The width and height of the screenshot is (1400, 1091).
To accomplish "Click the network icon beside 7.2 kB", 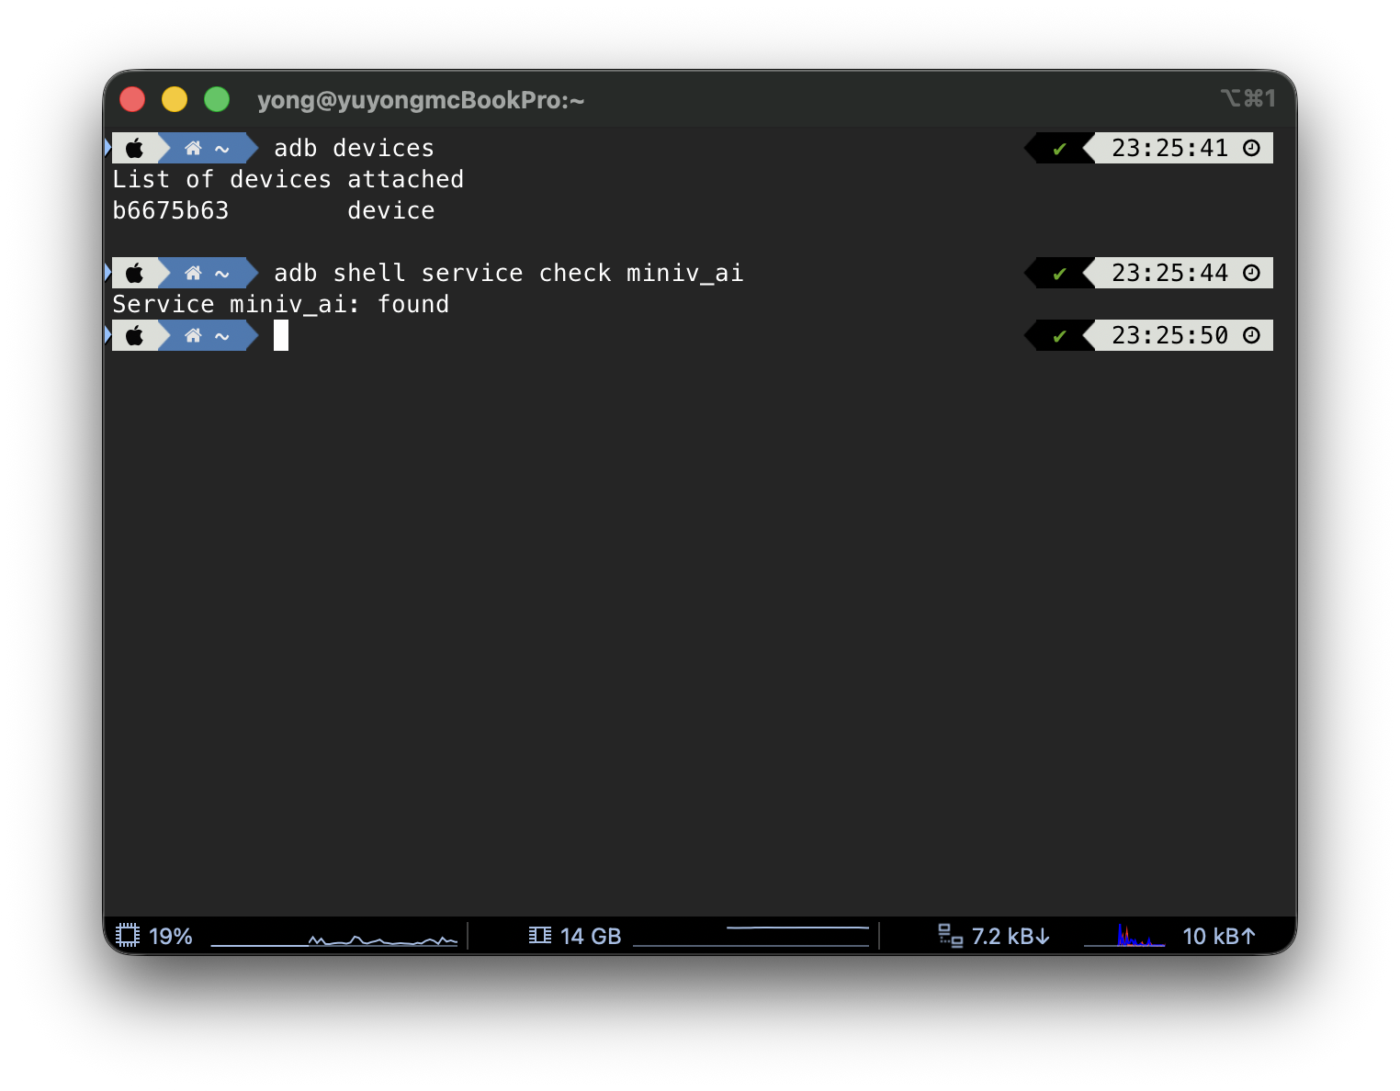I will coord(950,936).
